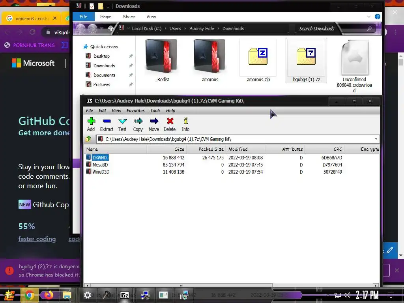Select the Unconfirmed 806040.crdownload file

[354, 66]
